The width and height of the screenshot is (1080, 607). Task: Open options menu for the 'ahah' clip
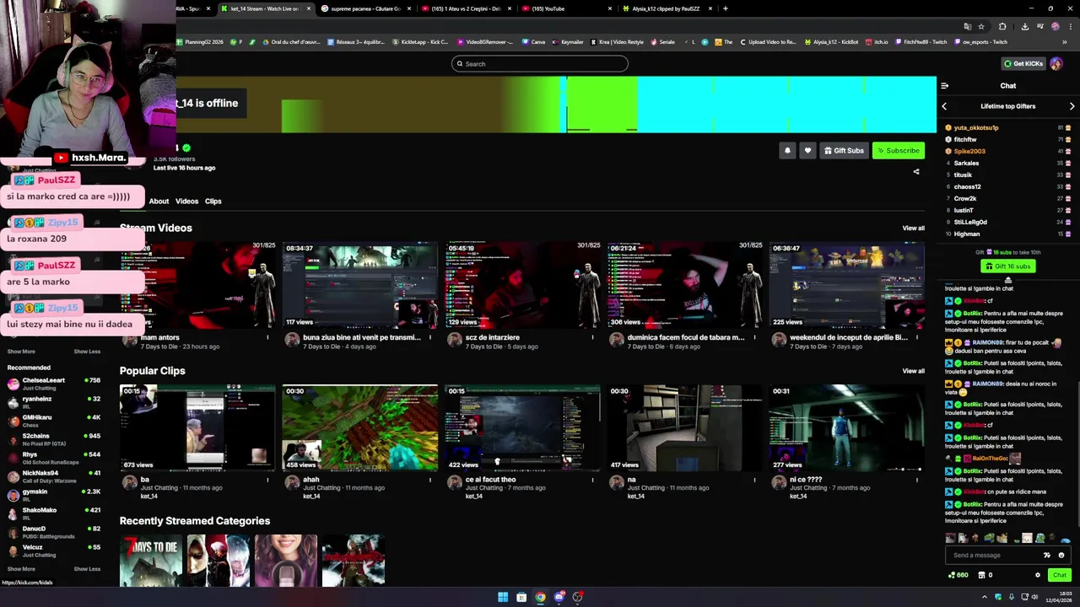pyautogui.click(x=429, y=481)
